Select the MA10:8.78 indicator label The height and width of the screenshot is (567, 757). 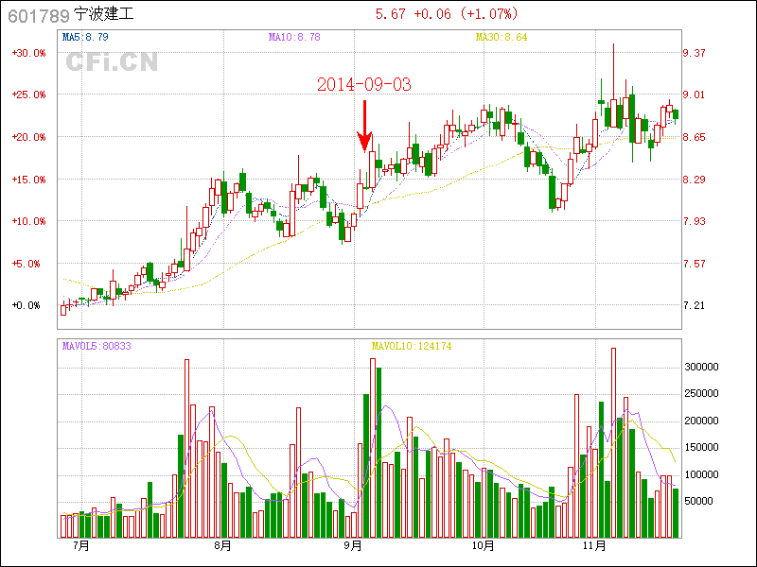pyautogui.click(x=294, y=37)
